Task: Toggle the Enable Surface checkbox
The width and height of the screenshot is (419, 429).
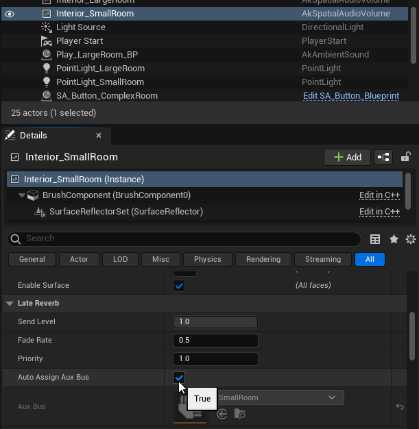Action: point(179,285)
